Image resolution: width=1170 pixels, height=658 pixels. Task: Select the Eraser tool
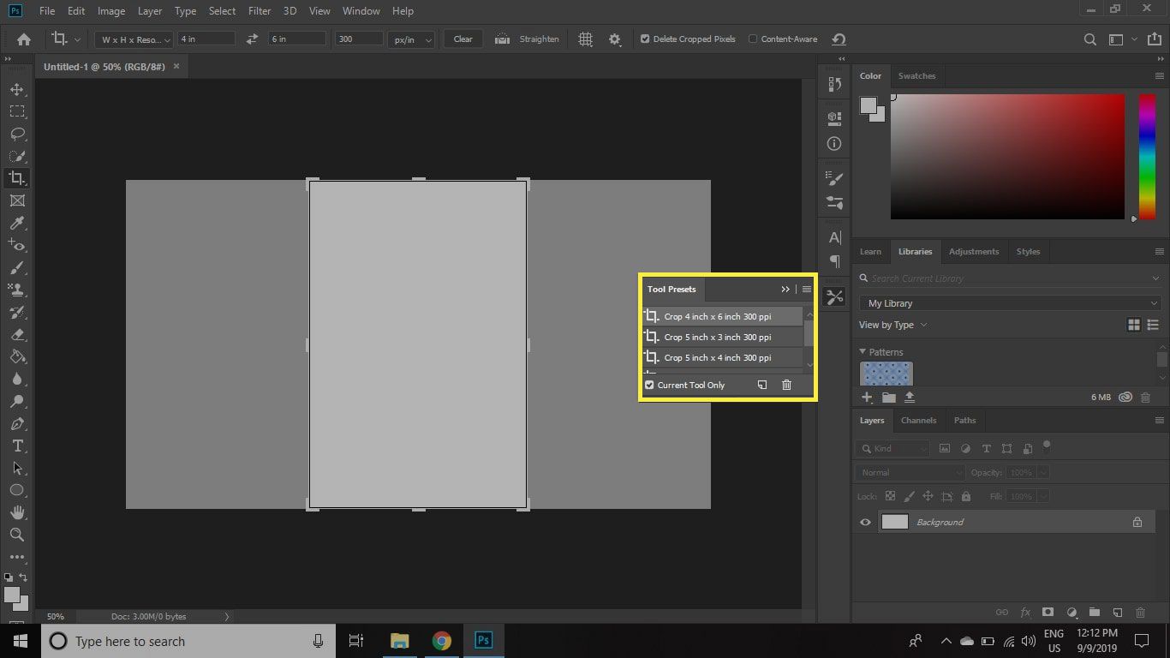16,334
